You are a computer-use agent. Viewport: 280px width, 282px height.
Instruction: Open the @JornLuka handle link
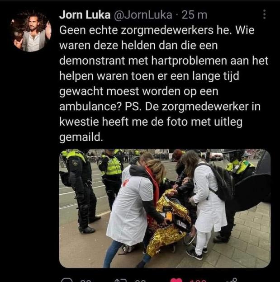[142, 15]
